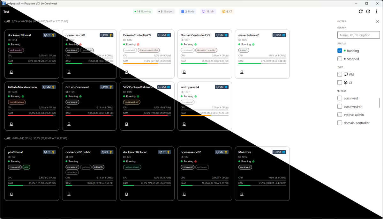Open console icon on opnsense-cc01 card
This screenshot has height=219, width=383.
tap(69, 72)
